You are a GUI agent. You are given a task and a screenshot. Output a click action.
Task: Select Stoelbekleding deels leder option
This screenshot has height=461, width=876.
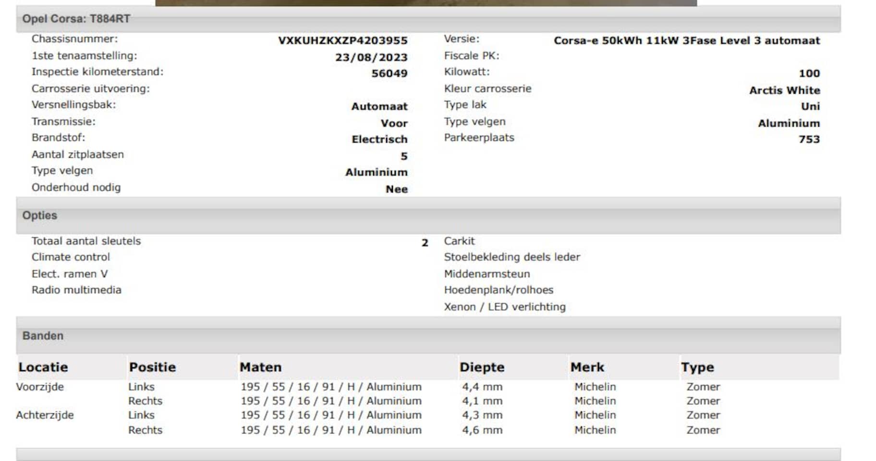point(512,257)
